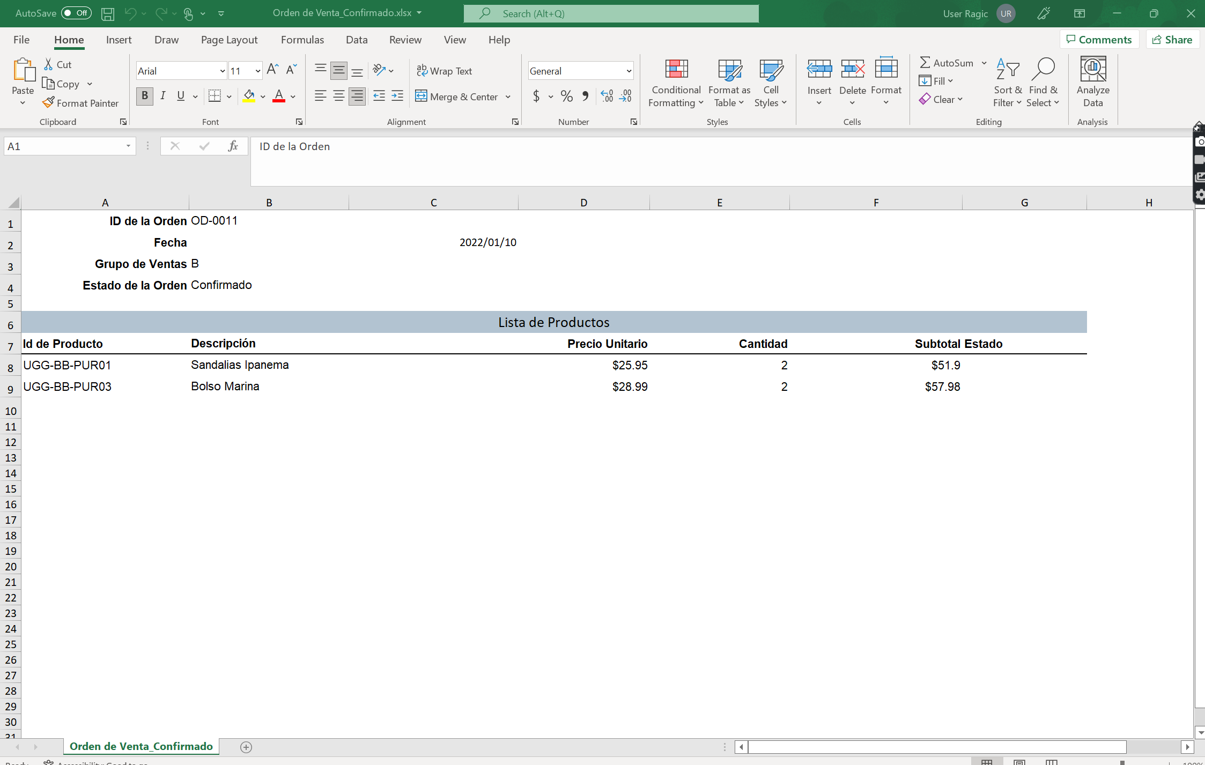Click the Search box at the top
The width and height of the screenshot is (1205, 765).
pyautogui.click(x=611, y=13)
